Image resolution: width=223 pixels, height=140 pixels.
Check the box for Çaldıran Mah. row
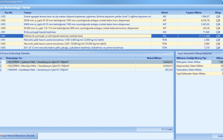(1, 62)
